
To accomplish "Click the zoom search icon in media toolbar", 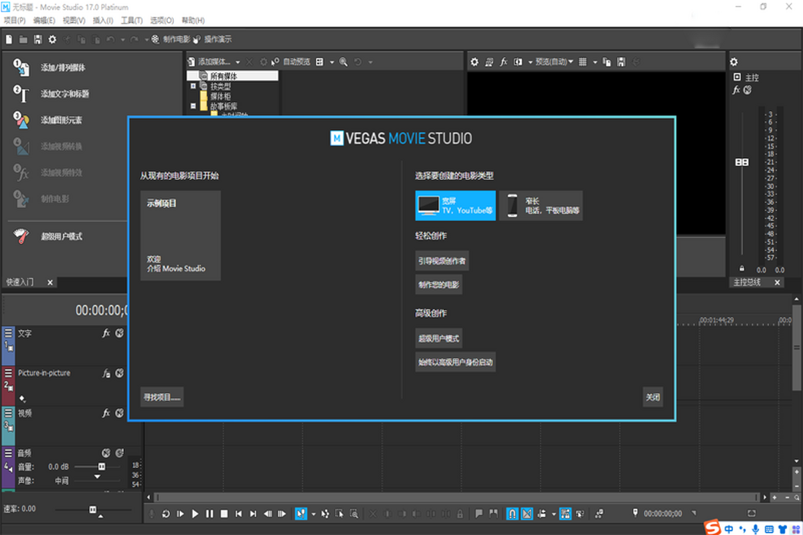I will tap(343, 62).
